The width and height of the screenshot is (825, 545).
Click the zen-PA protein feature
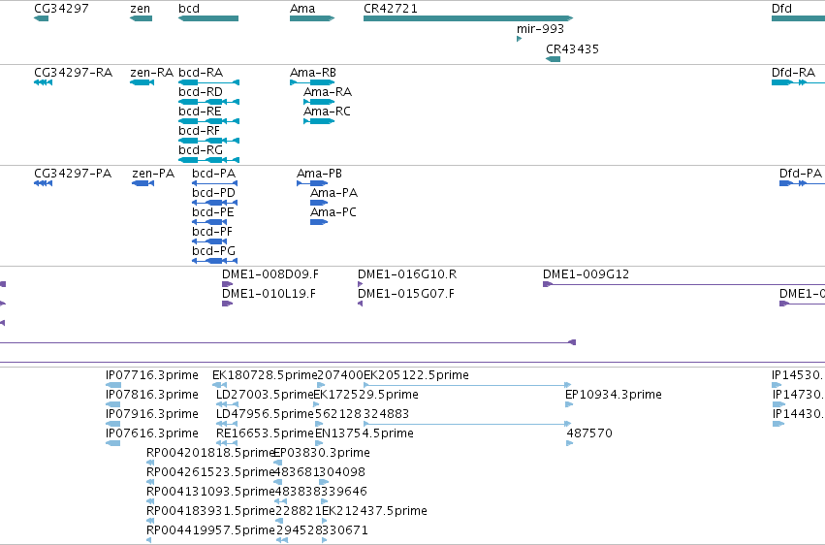point(143,183)
